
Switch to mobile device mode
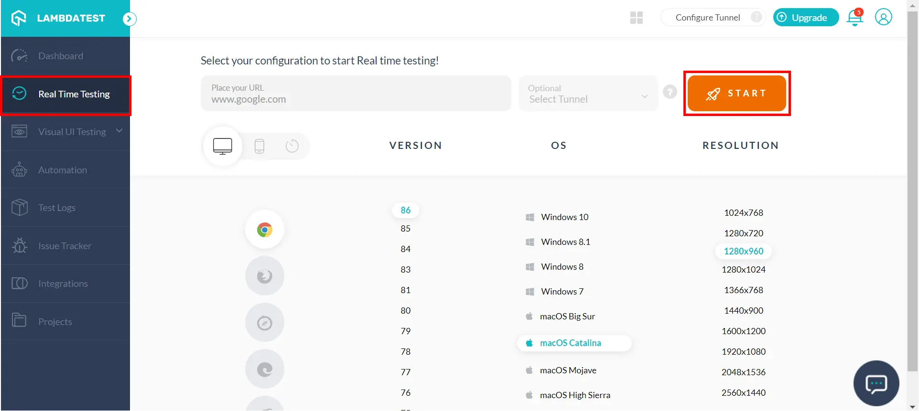pyautogui.click(x=259, y=146)
